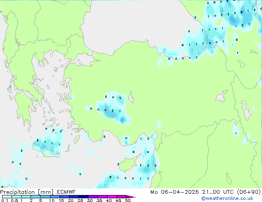Click the "Precipitation" title text
Image resolution: width=262 pixels, height=202 pixels.
tap(17, 192)
